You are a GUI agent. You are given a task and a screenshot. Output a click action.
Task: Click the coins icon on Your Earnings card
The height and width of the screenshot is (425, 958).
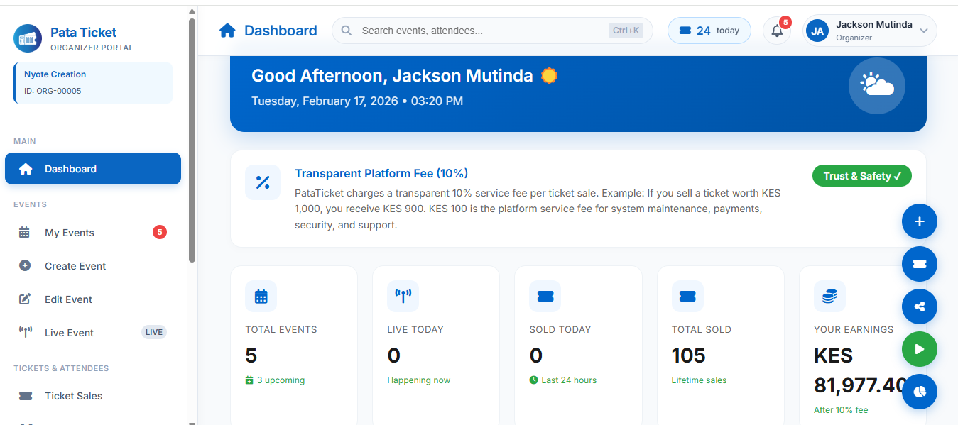[x=829, y=296]
